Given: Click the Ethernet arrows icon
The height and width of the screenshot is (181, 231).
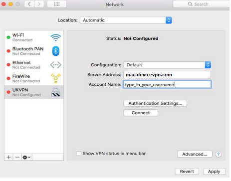Looking at the screenshot, I should tap(56, 65).
